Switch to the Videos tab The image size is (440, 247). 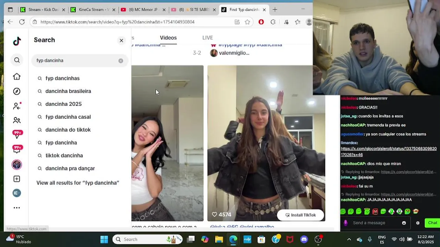point(168,38)
